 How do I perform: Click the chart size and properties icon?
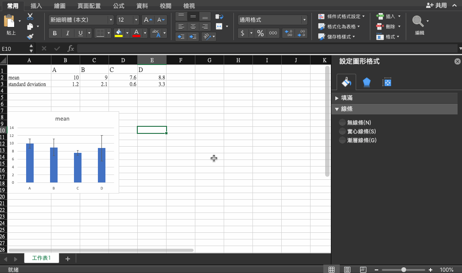386,82
